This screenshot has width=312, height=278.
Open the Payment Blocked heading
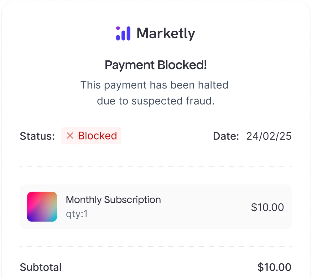[156, 65]
